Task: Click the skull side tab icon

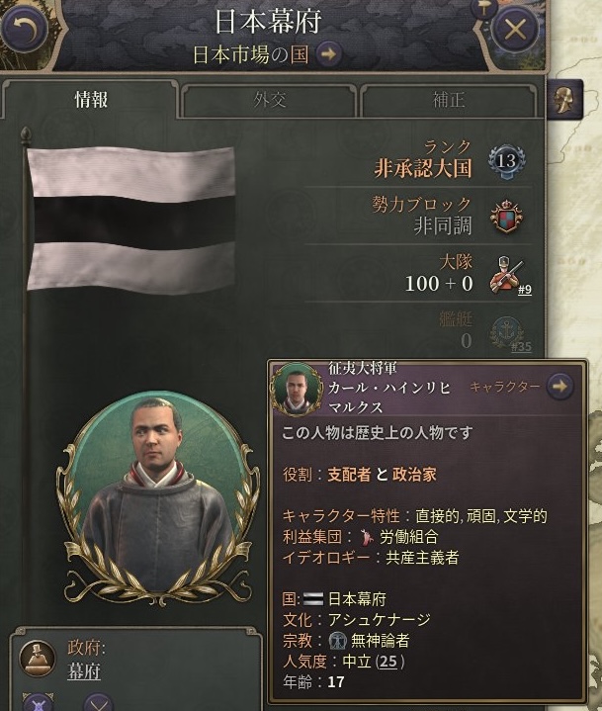Action: pos(563,99)
